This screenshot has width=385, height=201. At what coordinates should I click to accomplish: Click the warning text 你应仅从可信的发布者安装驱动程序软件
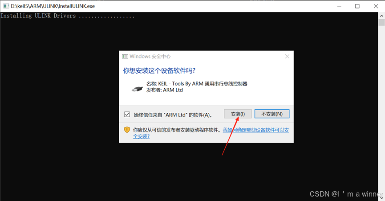[x=176, y=130]
